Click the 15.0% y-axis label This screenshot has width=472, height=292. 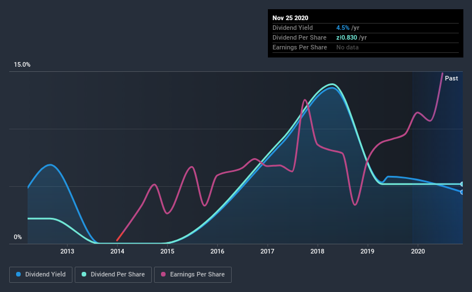(x=22, y=65)
